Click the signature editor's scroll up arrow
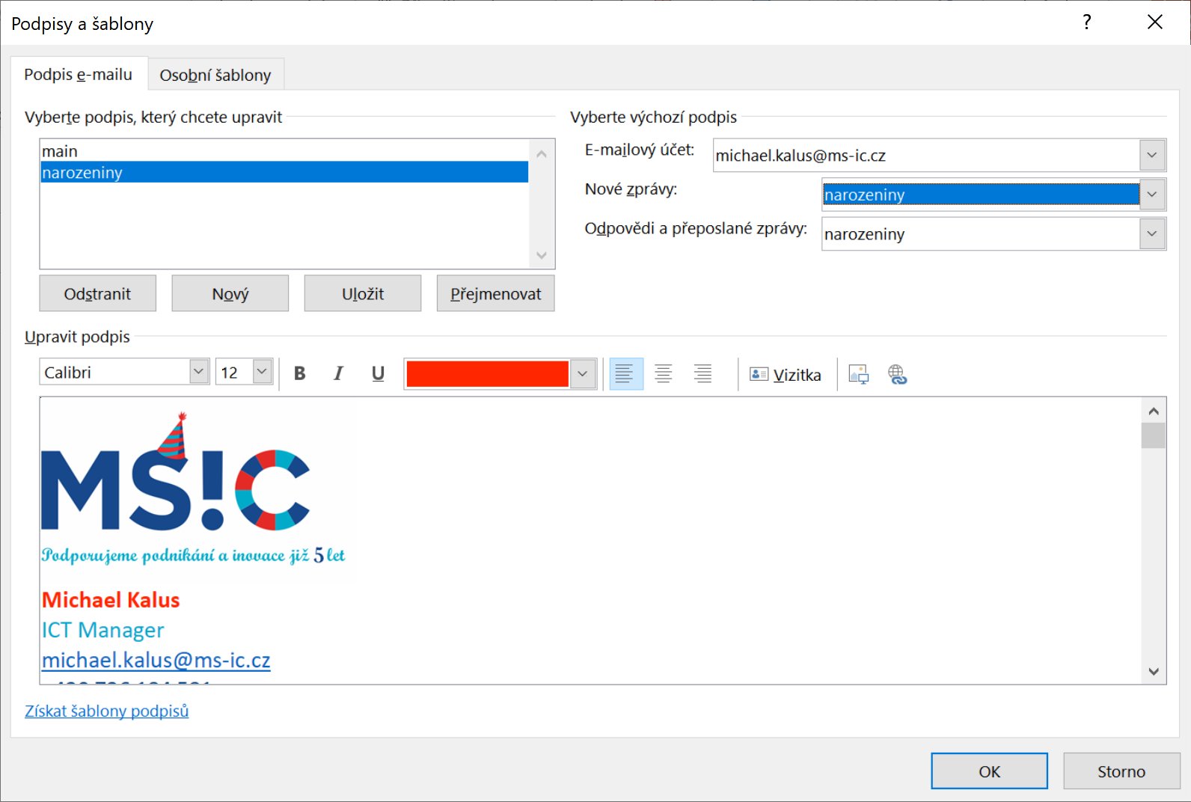Image resolution: width=1191 pixels, height=802 pixels. (x=1154, y=411)
